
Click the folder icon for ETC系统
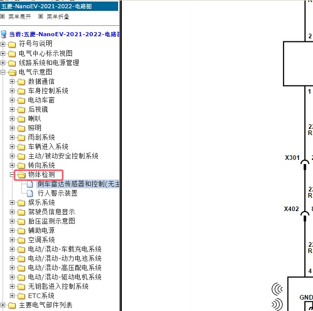tap(21, 296)
